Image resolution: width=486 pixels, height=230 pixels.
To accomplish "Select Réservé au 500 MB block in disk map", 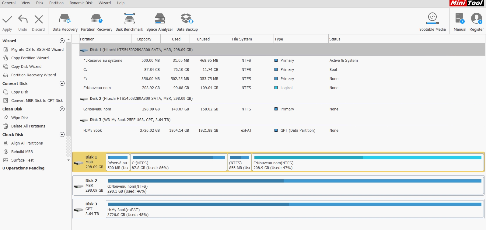I will click(118, 162).
